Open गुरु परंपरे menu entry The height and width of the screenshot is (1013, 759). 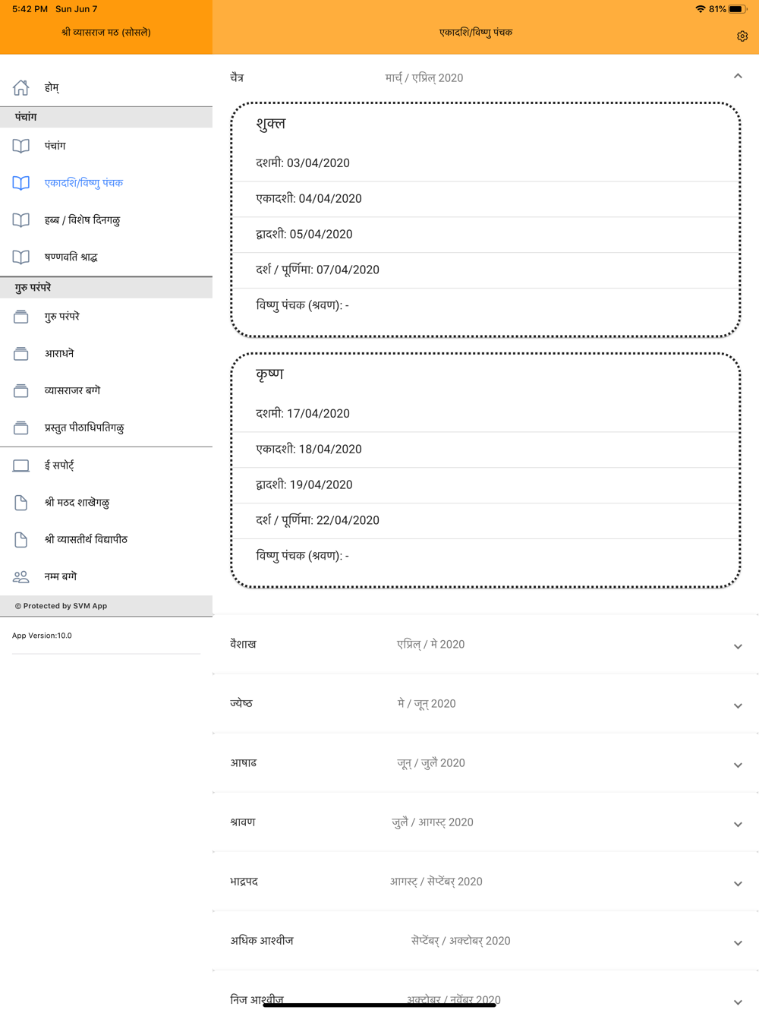coord(62,317)
